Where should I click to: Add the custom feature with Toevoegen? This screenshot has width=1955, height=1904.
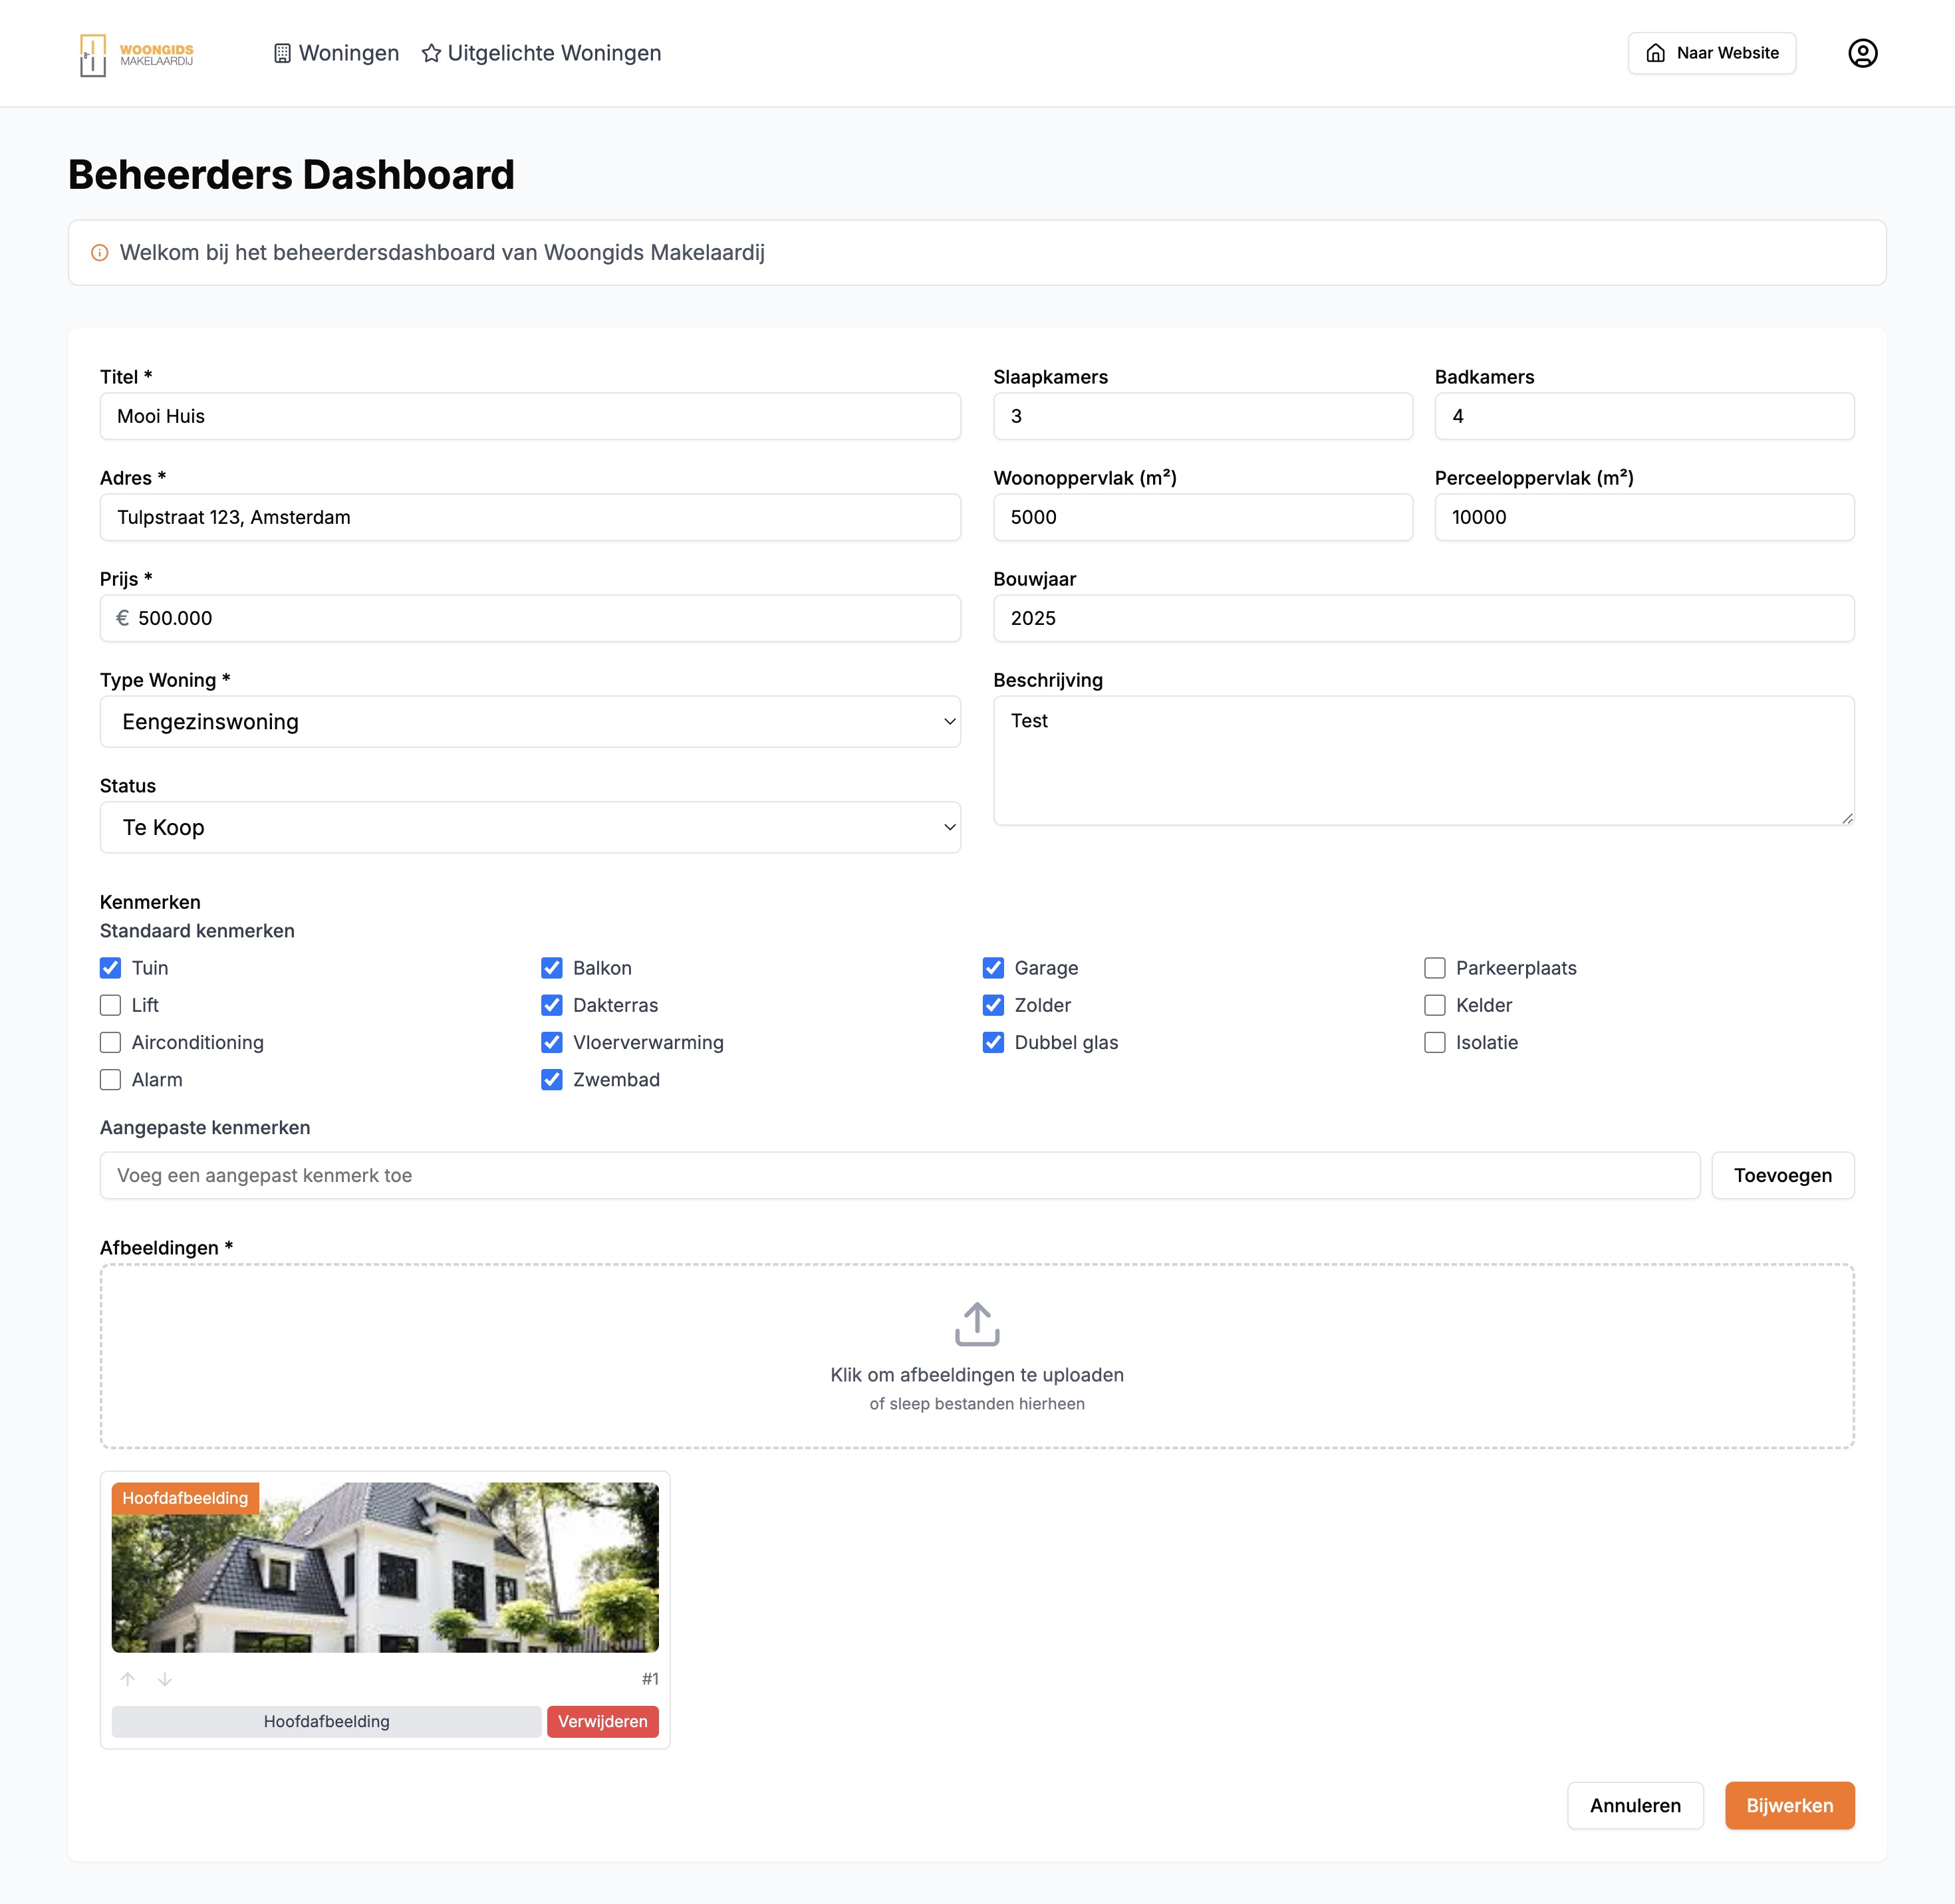click(1783, 1175)
